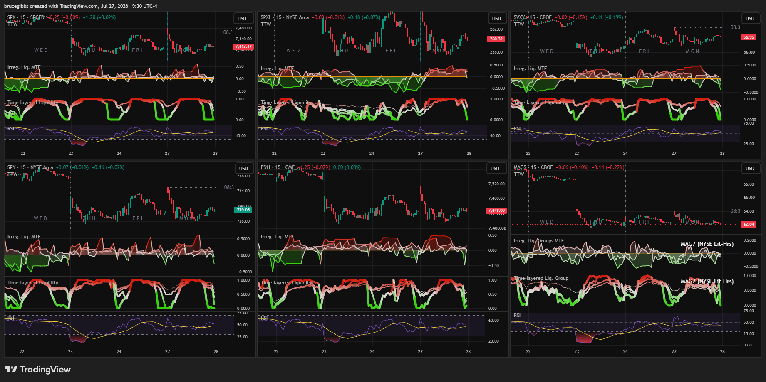Select Irreg. Liq. Groups MTF indicator label
Image resolution: width=766 pixels, height=382 pixels.
coord(539,241)
